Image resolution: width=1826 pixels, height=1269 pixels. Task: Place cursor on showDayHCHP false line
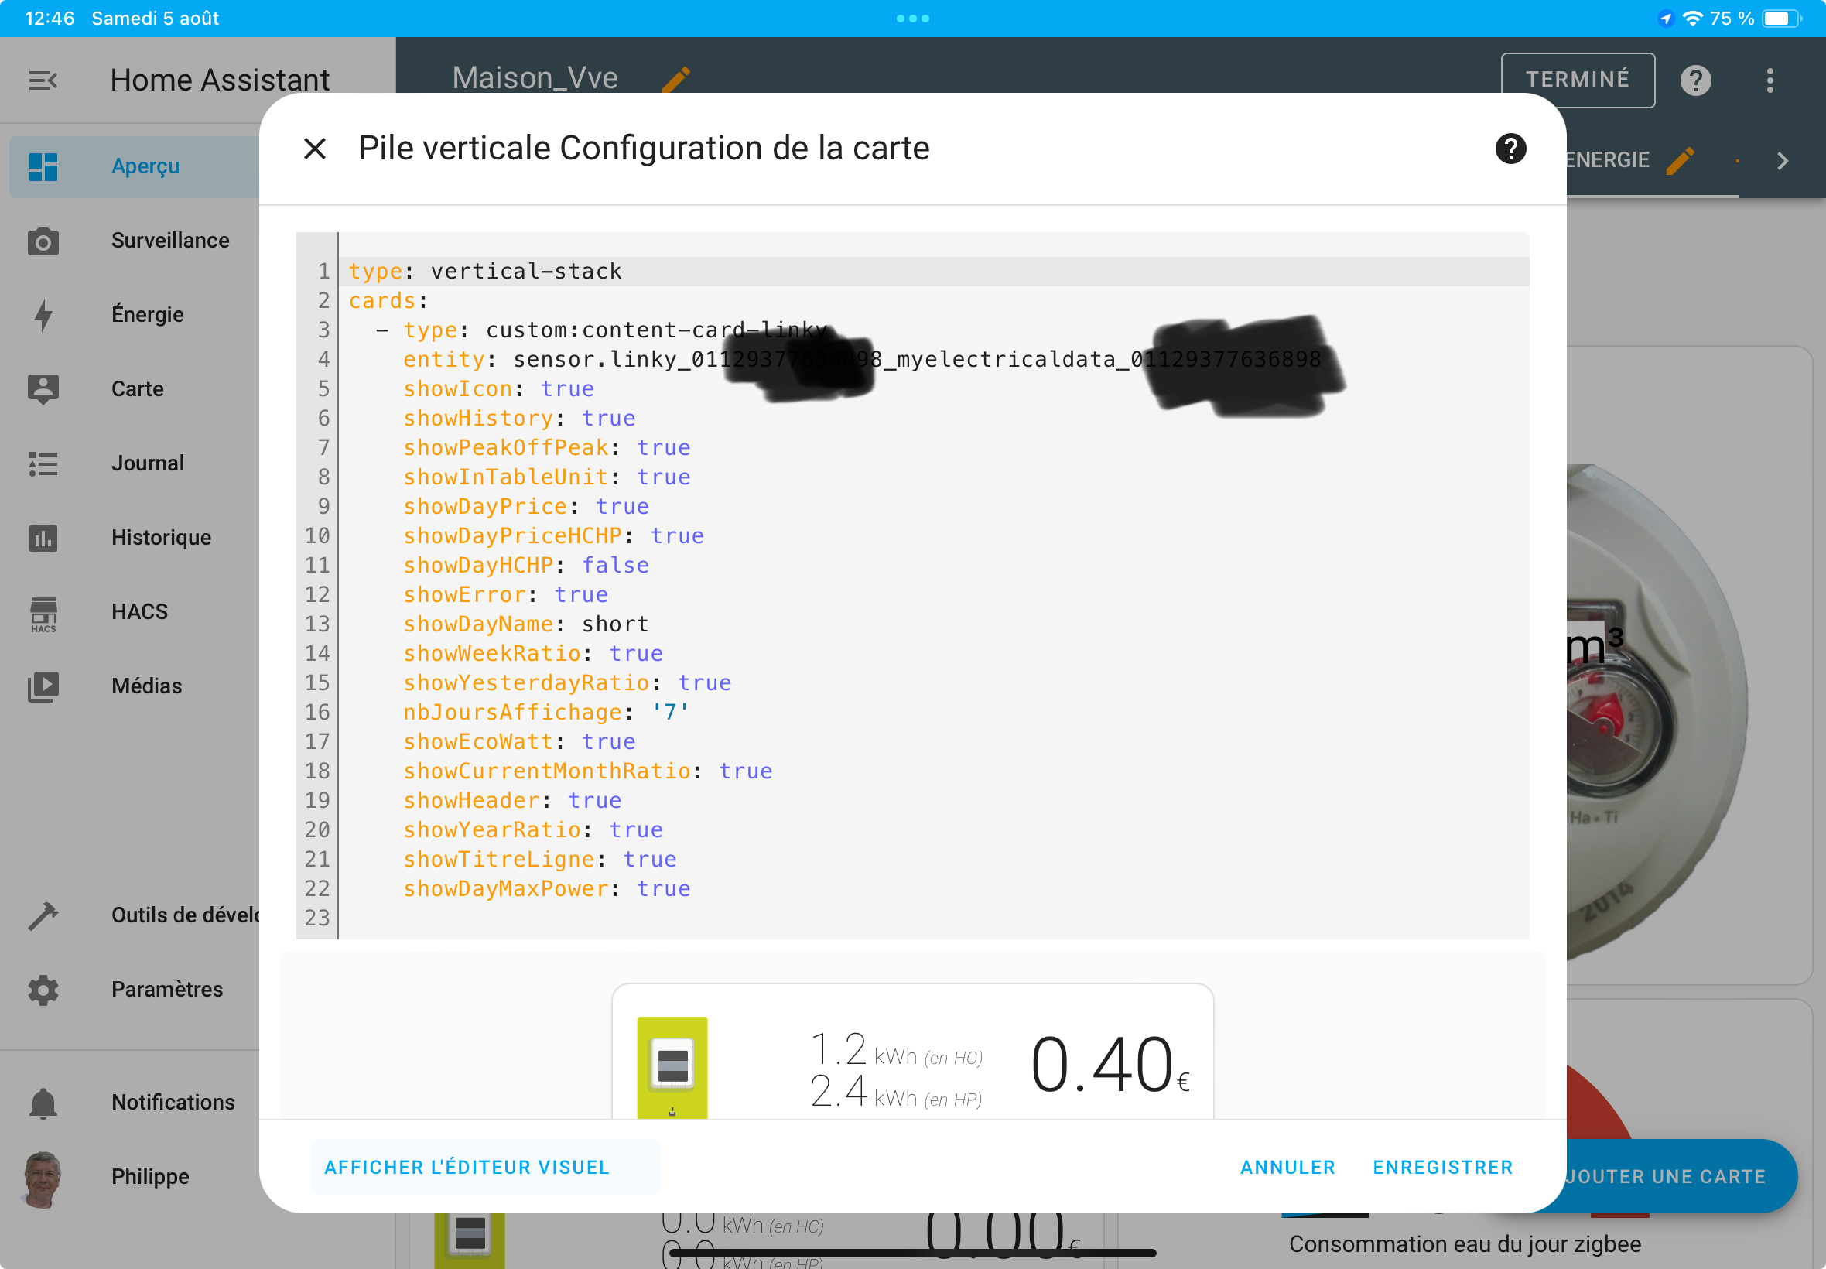point(614,566)
